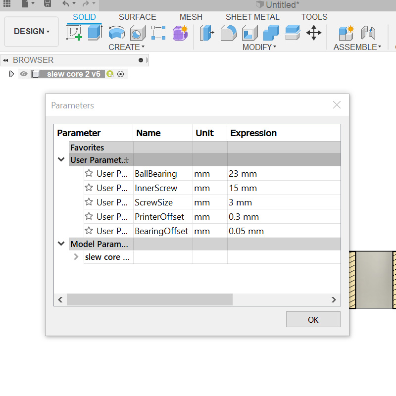Switch to the SURFACE tab
The height and width of the screenshot is (396, 396).
click(x=138, y=17)
